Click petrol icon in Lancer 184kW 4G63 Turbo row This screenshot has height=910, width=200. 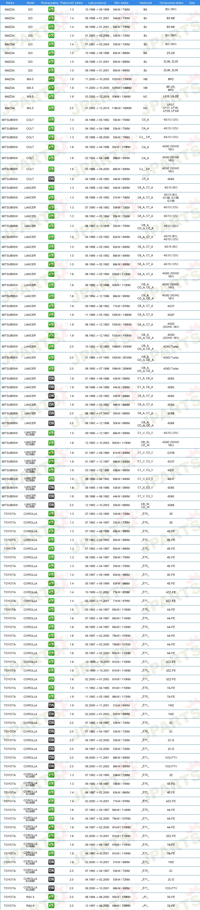[51, 347]
